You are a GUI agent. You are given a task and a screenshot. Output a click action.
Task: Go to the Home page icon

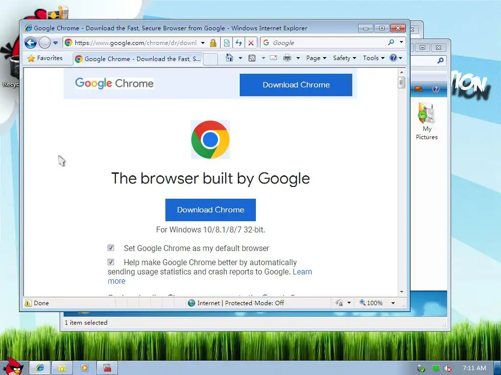pyautogui.click(x=229, y=58)
